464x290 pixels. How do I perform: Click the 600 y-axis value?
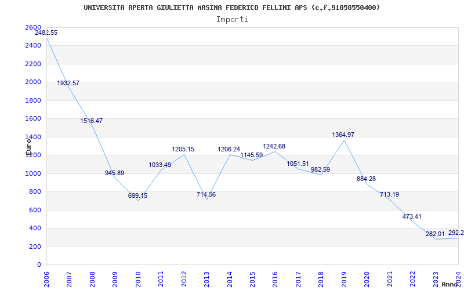[35, 210]
